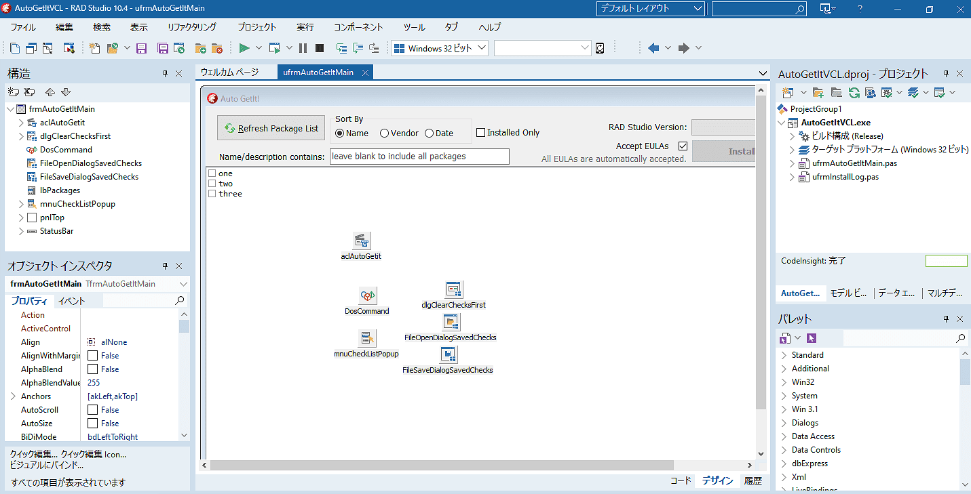The height and width of the screenshot is (494, 971).
Task: Click the New Items toolbar icon
Action: [x=95, y=48]
